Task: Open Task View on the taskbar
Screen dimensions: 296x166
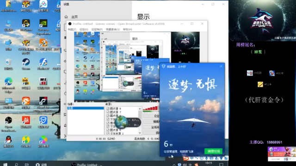Action: [x=27, y=165]
